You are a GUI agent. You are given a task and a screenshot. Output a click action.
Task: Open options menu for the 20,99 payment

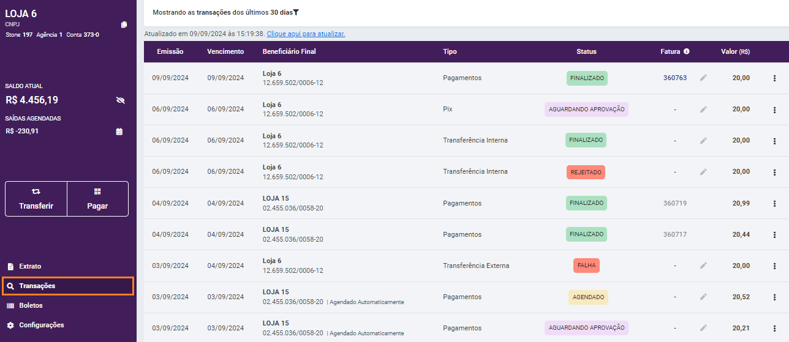coord(774,203)
